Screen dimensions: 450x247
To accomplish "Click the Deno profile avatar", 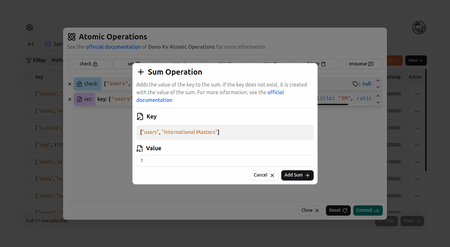I will (x=419, y=28).
